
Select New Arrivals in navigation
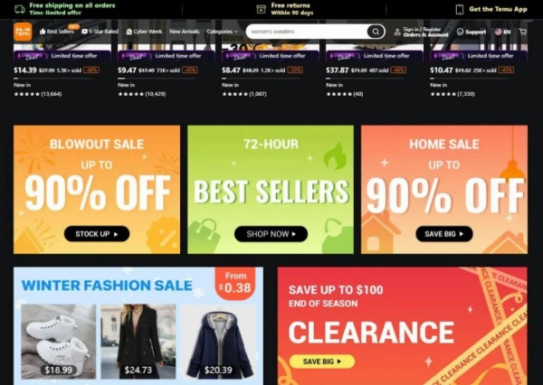pyautogui.click(x=185, y=32)
